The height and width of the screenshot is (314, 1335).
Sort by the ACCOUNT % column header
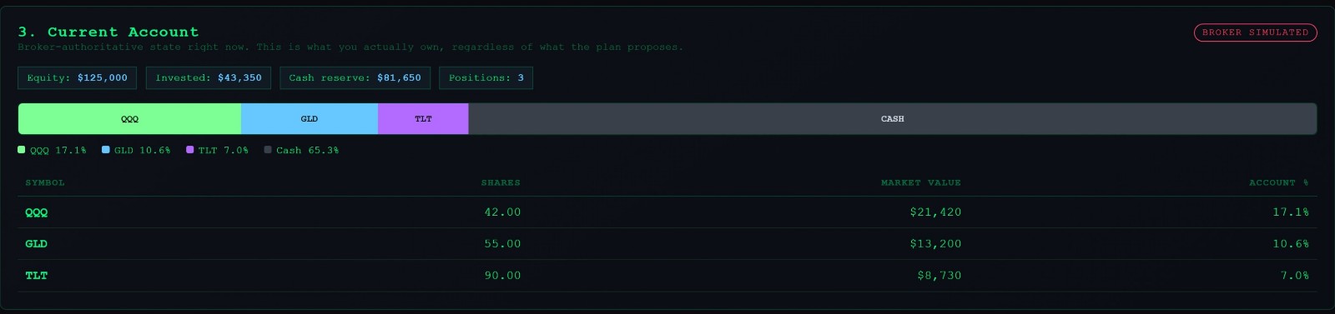[1278, 182]
